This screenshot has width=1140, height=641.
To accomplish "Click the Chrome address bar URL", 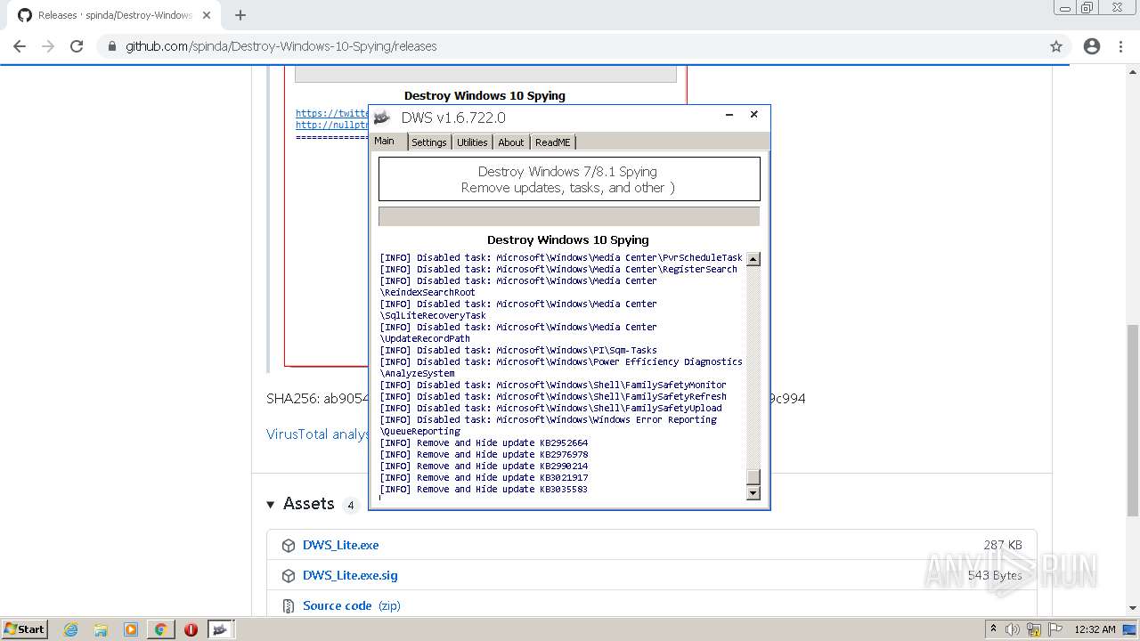I will click(x=281, y=46).
